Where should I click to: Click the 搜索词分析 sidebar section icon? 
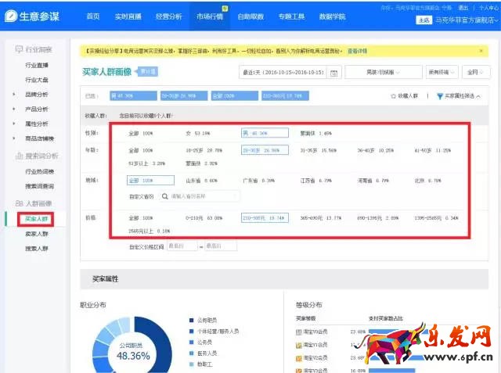pyautogui.click(x=19, y=156)
